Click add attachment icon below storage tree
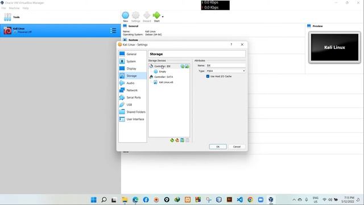The height and width of the screenshot is (205, 364). 182,140
